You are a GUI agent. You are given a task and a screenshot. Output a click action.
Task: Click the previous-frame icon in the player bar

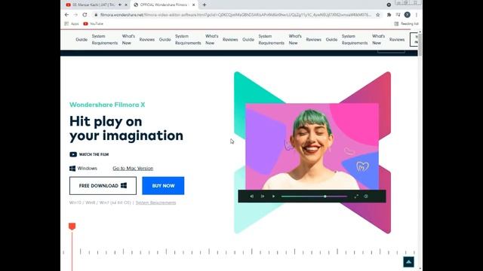click(x=251, y=196)
